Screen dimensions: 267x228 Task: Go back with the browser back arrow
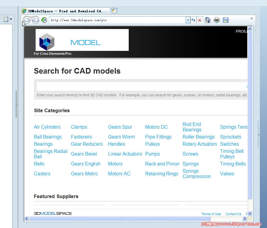(x=27, y=20)
